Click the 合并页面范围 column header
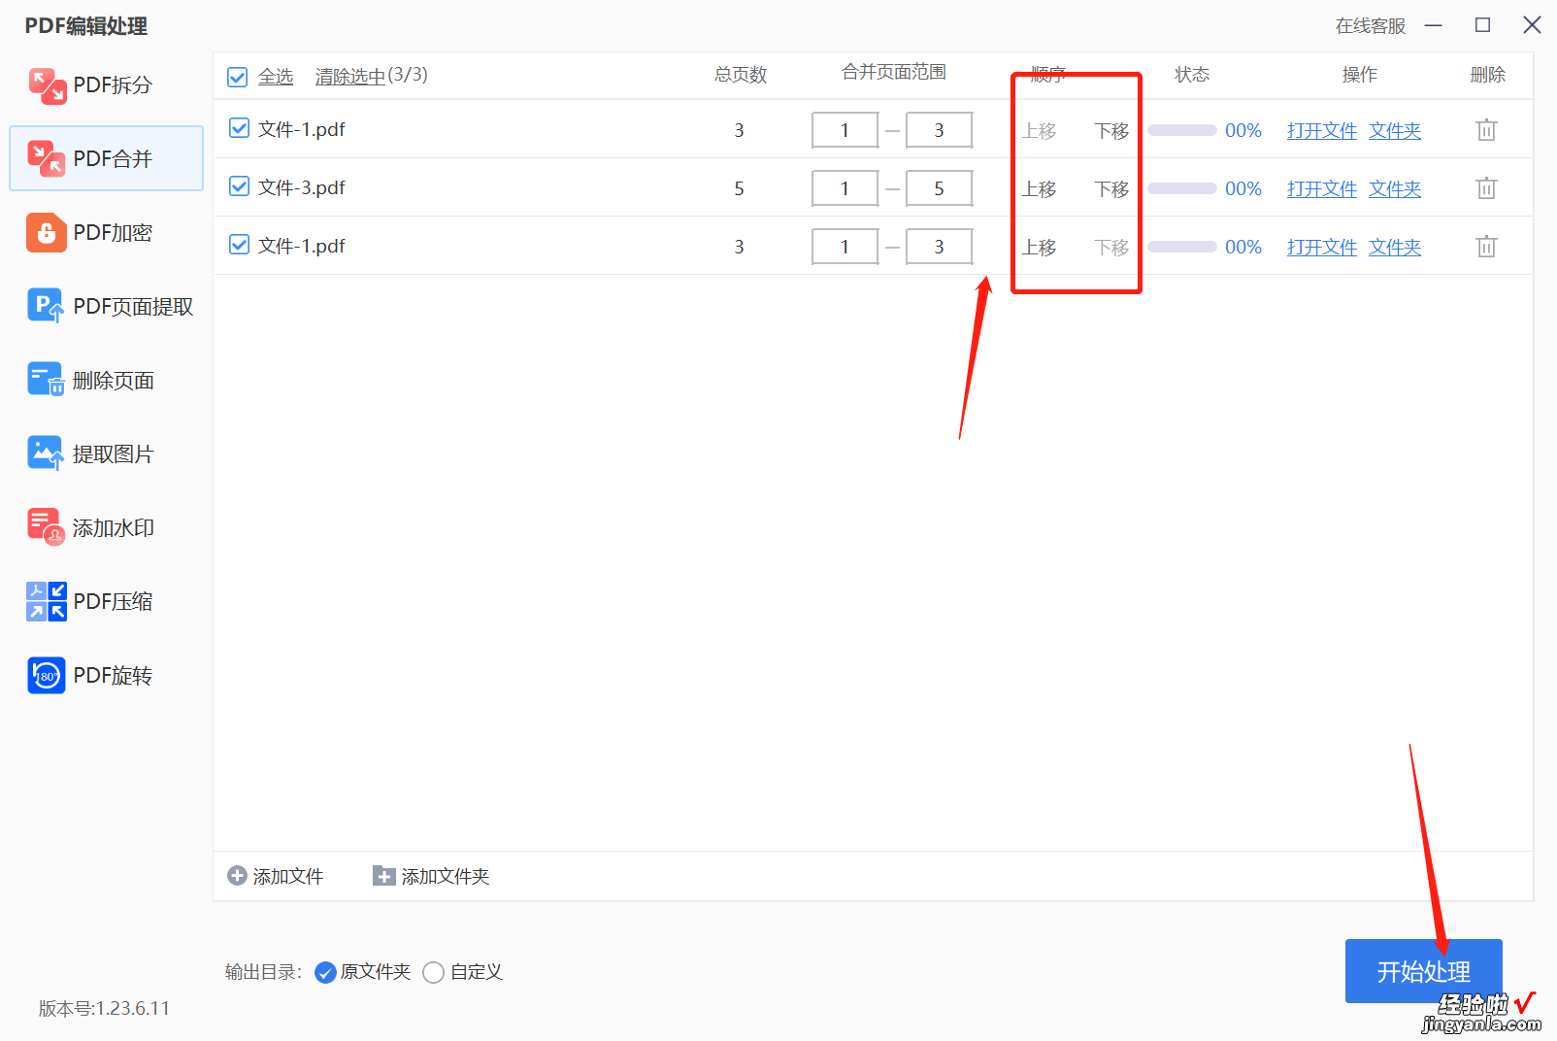 pyautogui.click(x=894, y=72)
